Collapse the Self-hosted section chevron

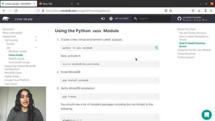point(36,40)
